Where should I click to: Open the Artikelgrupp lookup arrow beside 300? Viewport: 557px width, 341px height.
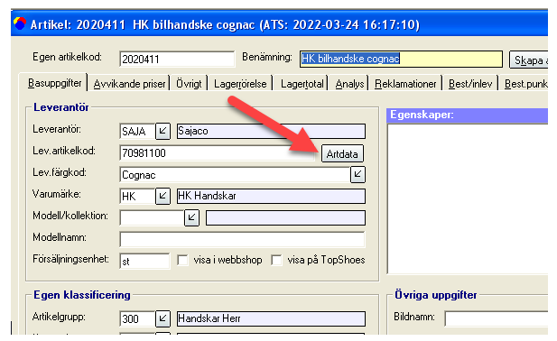pos(163,318)
